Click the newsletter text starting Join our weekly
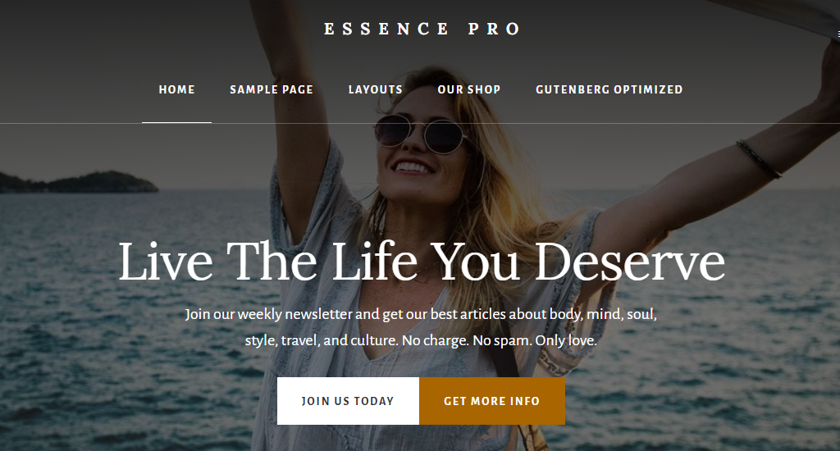This screenshot has width=840, height=451. (421, 326)
